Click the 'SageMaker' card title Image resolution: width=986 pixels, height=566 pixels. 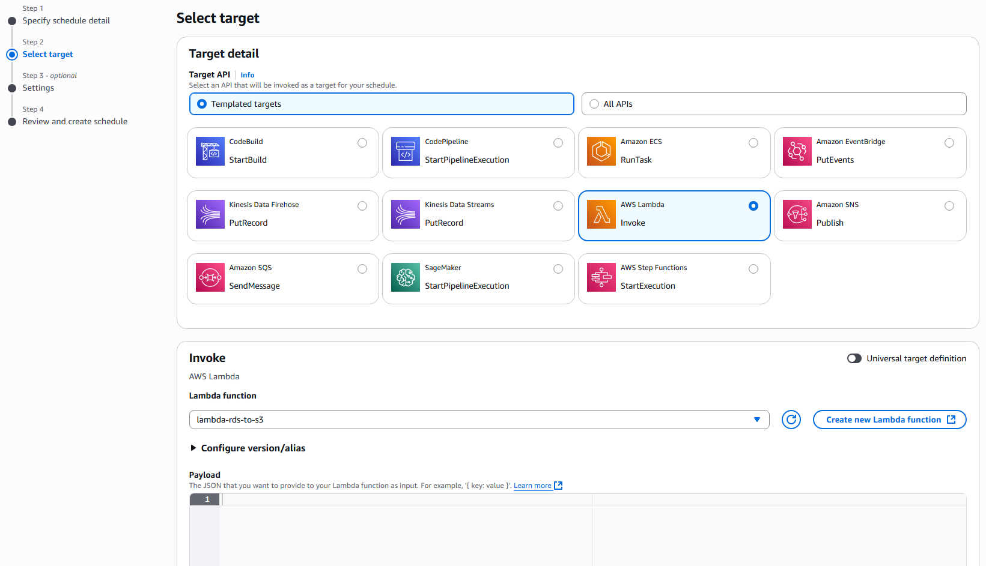pos(443,268)
